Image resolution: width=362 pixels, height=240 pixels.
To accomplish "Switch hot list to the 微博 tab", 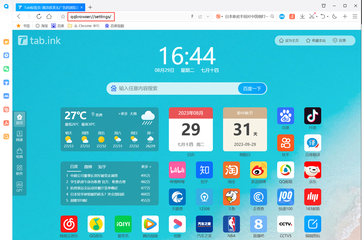I will point(88,167).
